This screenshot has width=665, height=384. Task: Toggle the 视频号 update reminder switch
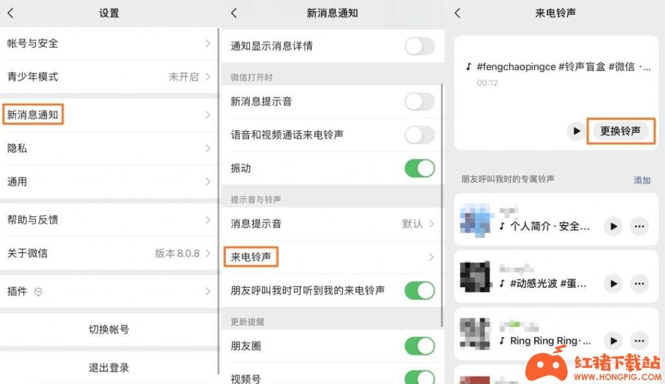(x=420, y=377)
